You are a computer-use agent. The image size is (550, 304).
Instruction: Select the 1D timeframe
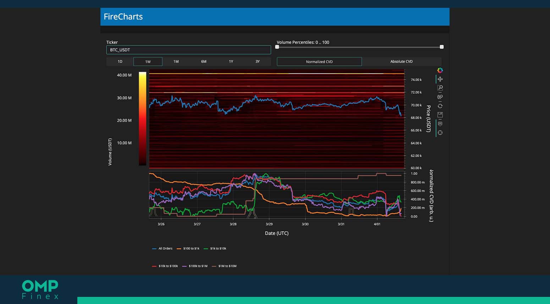(x=120, y=61)
